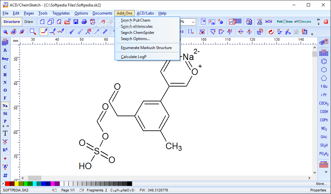This screenshot has height=194, width=331.
Task: Open Search Options... menu entry
Action: [135, 39]
